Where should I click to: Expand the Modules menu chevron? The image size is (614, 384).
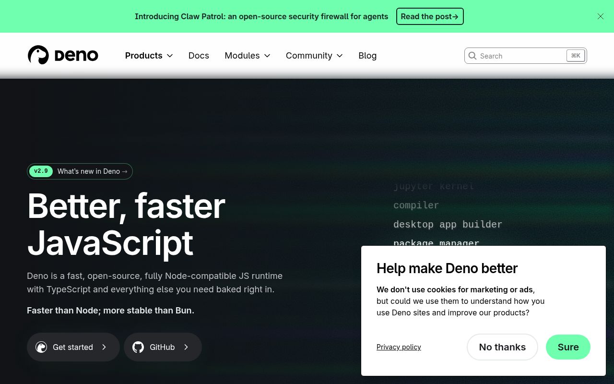(x=267, y=56)
